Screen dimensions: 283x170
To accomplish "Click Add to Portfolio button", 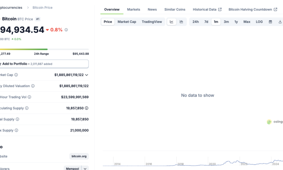I will point(44,64).
